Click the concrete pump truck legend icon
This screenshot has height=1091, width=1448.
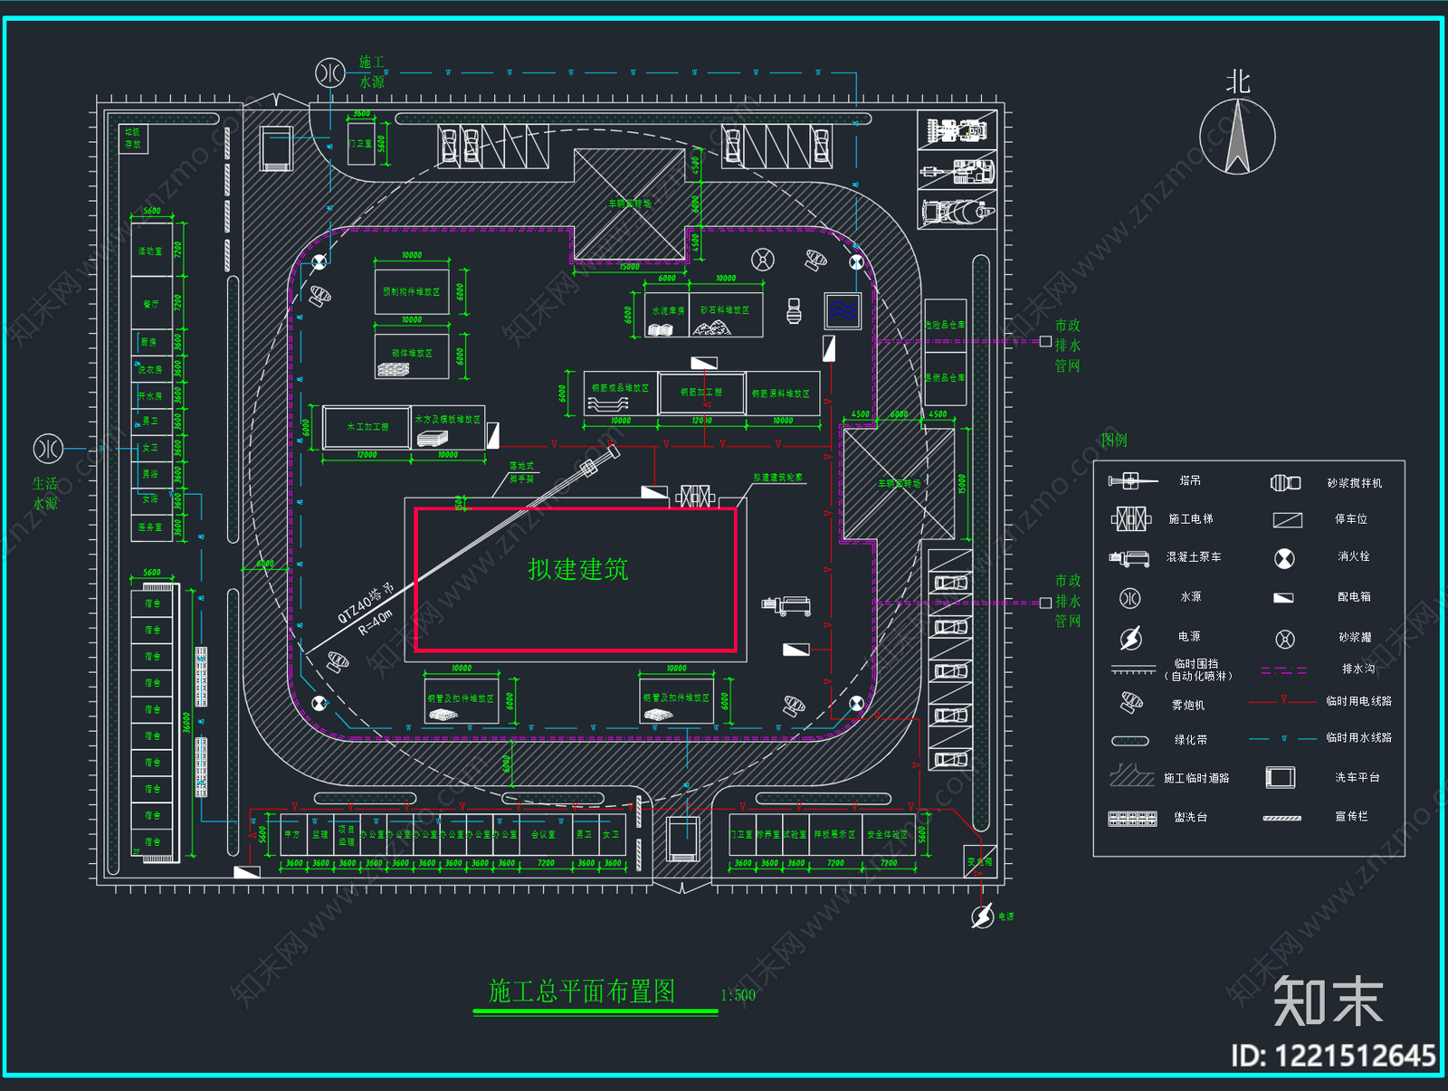point(1129,558)
